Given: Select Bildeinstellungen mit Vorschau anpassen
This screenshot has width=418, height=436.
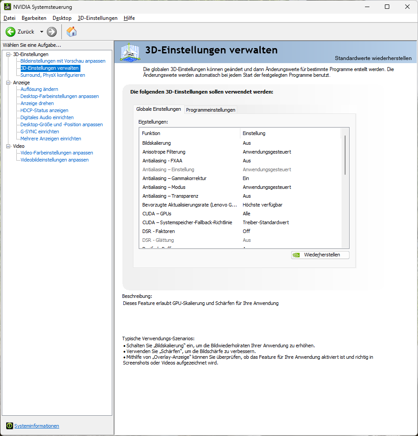Looking at the screenshot, I should (x=63, y=61).
